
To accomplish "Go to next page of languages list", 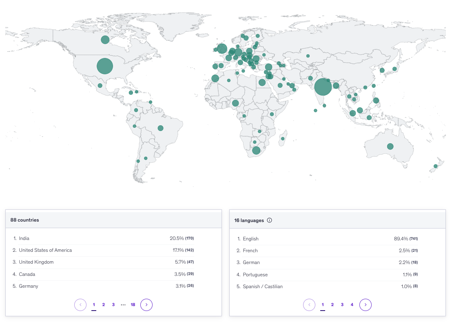I will coord(366,305).
